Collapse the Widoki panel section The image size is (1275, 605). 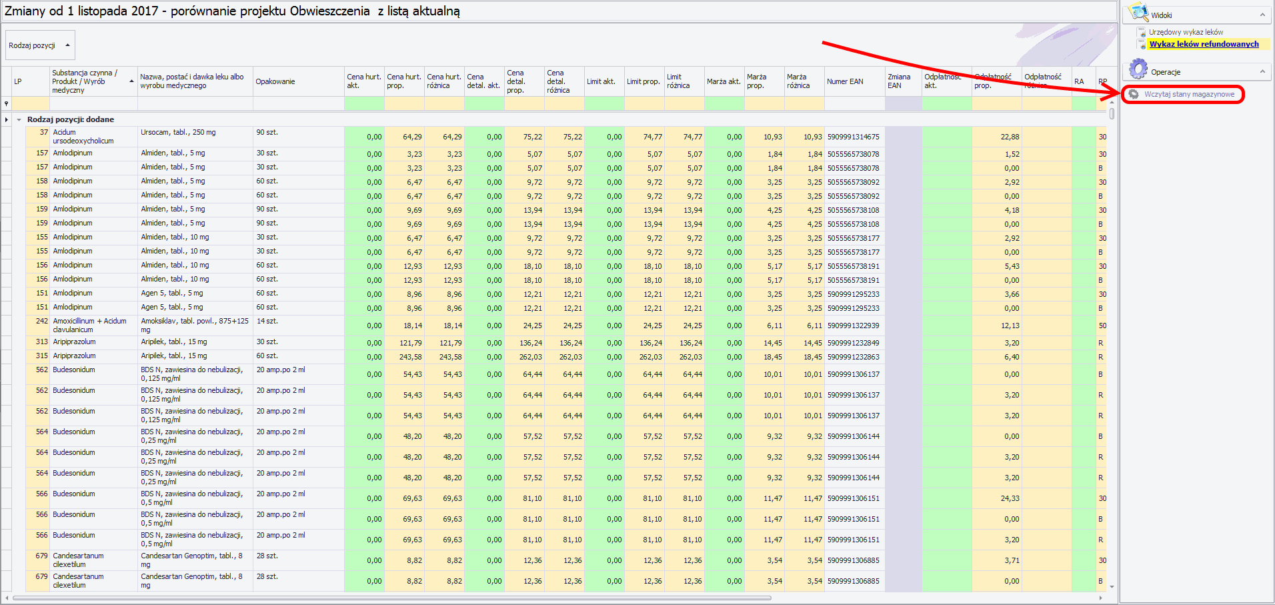coord(1262,15)
